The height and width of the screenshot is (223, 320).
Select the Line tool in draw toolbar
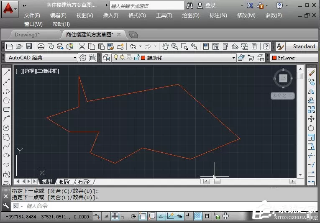click(6, 73)
